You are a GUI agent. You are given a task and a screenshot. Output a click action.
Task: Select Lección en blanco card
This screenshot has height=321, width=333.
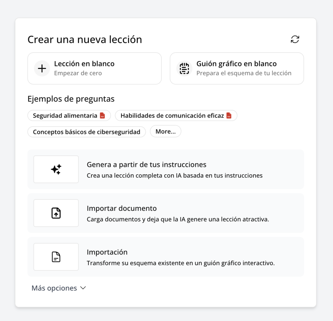pyautogui.click(x=94, y=68)
